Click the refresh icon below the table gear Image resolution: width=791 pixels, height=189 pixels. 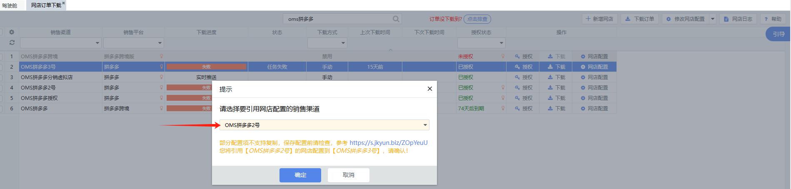(12, 42)
